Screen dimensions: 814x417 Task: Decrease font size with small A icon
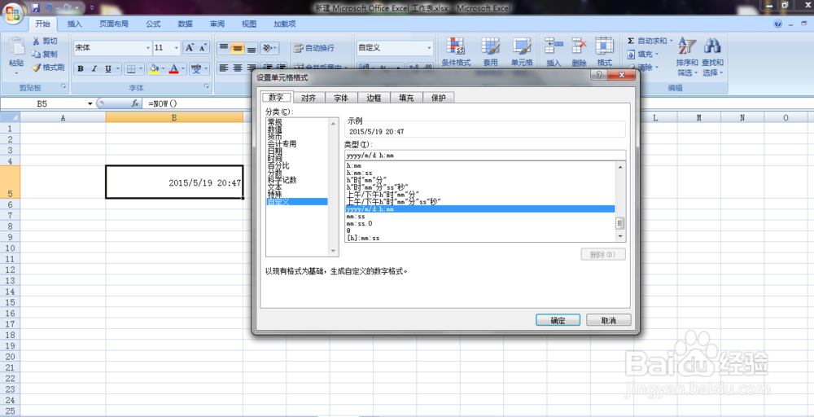click(x=203, y=48)
